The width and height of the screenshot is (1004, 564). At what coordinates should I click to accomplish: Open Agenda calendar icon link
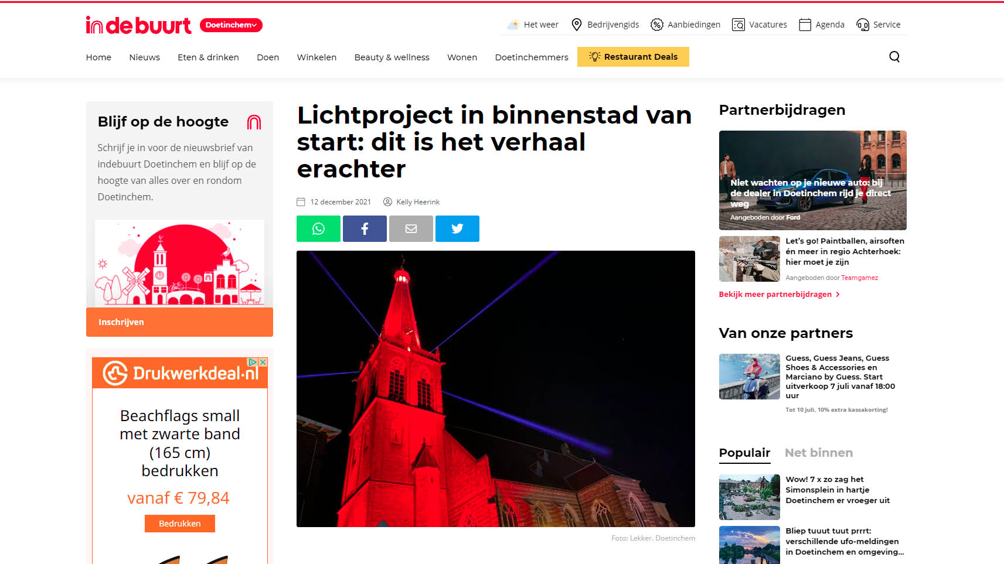click(822, 25)
